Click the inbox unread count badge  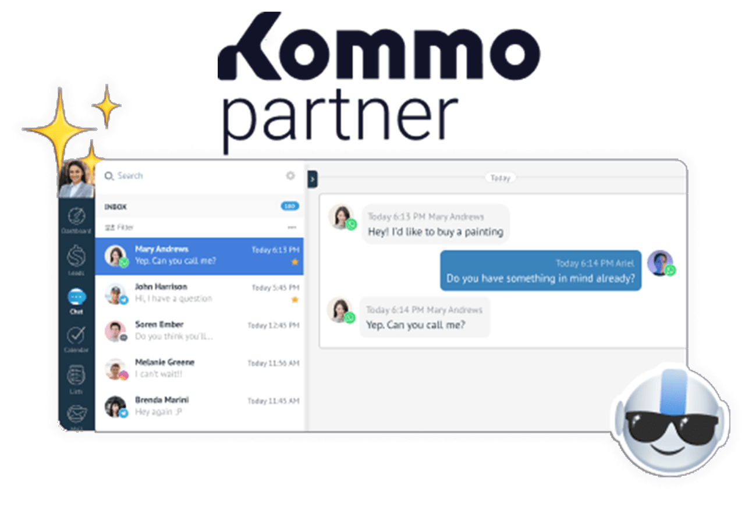(x=290, y=206)
